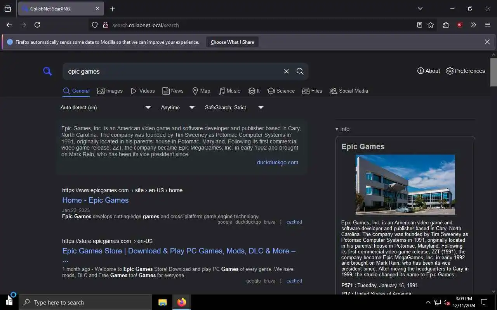497x310 pixels.
Task: Switch to the Social Media tab
Action: coord(349,91)
